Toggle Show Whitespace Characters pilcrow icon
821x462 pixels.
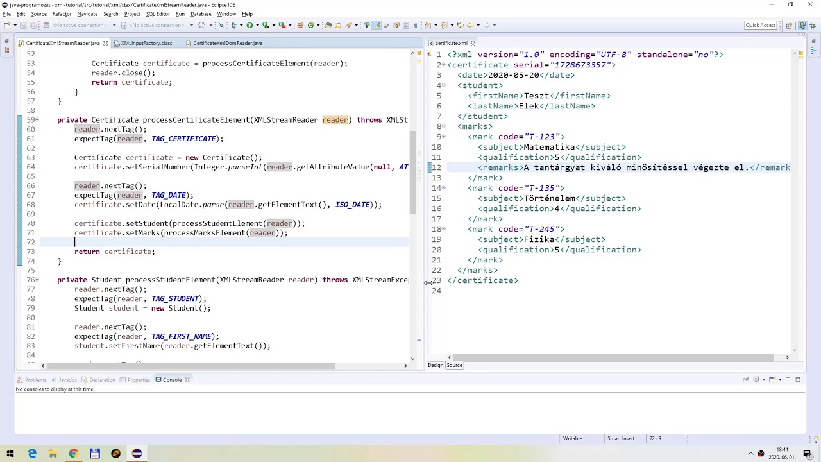(415, 25)
